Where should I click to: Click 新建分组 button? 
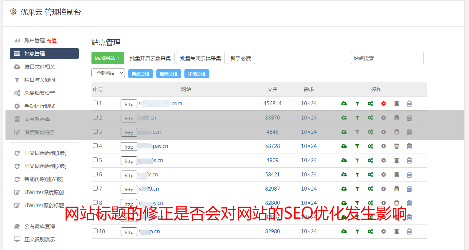[141, 74]
